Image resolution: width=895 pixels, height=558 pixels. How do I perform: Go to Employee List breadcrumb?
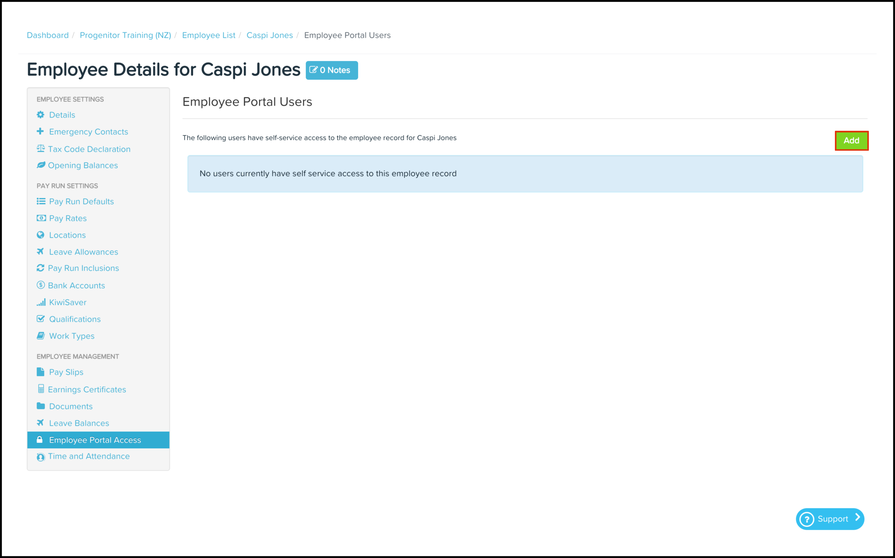coord(209,35)
